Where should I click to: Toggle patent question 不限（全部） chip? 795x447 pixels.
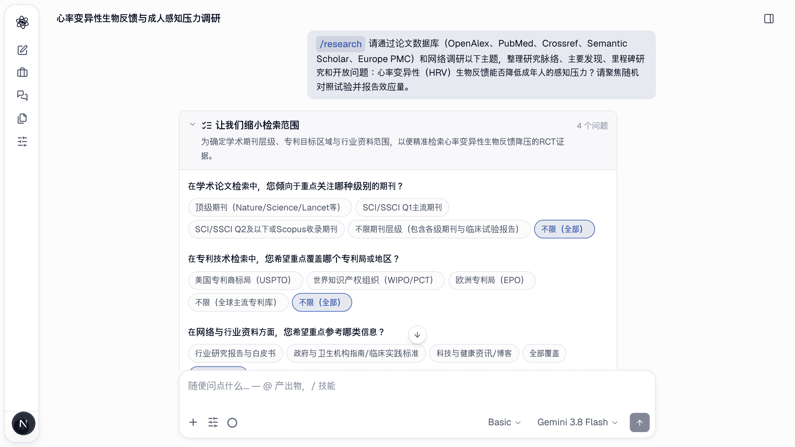pos(322,302)
